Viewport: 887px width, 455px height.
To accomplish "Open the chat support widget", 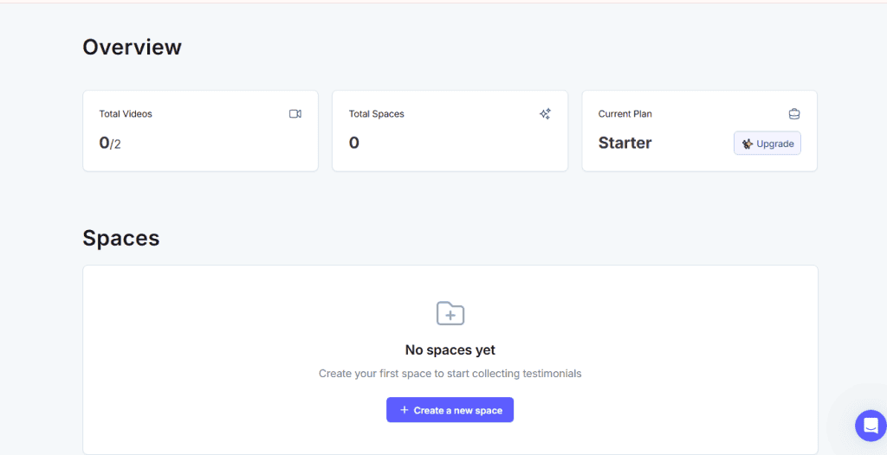I will coord(870,426).
